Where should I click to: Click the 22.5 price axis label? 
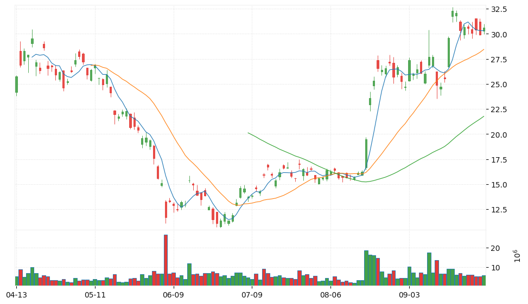tap(499, 109)
